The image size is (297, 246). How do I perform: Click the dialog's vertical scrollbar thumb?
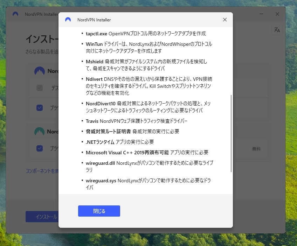coord(231,133)
